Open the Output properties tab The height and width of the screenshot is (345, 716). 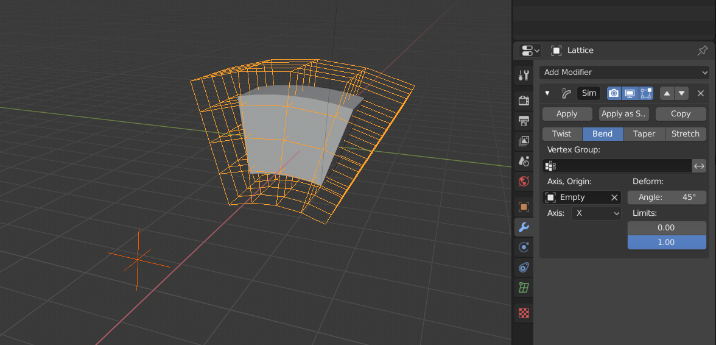pos(524,121)
